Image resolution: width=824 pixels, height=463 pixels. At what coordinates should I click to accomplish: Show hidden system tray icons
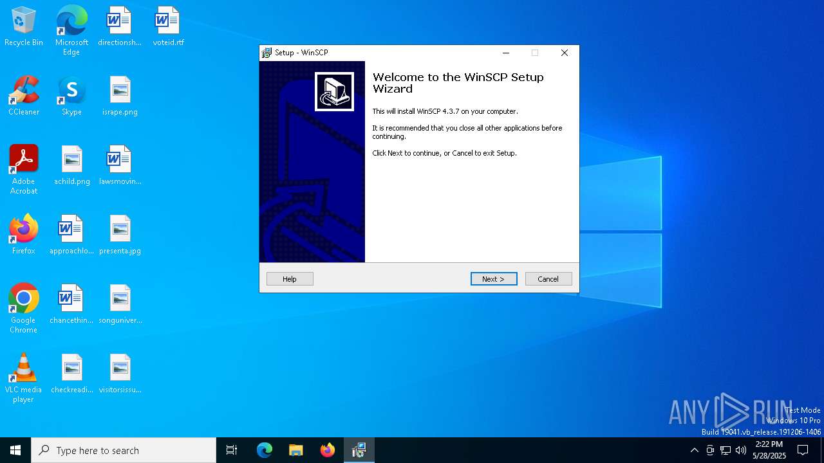click(694, 450)
